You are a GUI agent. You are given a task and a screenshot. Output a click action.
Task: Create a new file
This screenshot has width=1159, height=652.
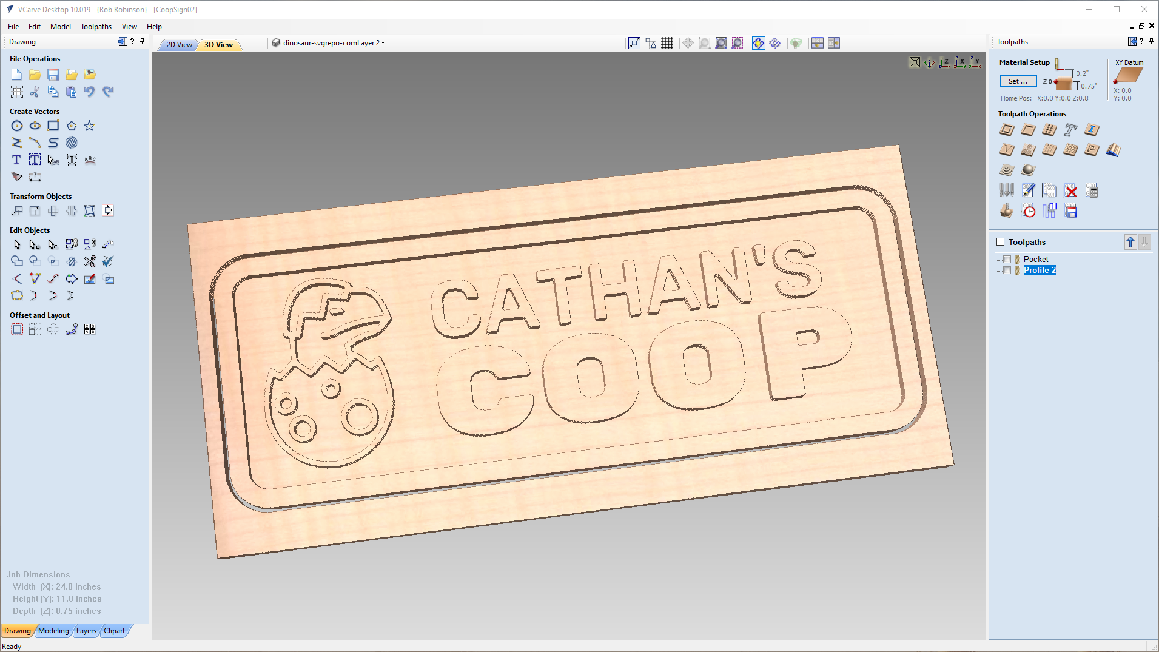tap(16, 75)
